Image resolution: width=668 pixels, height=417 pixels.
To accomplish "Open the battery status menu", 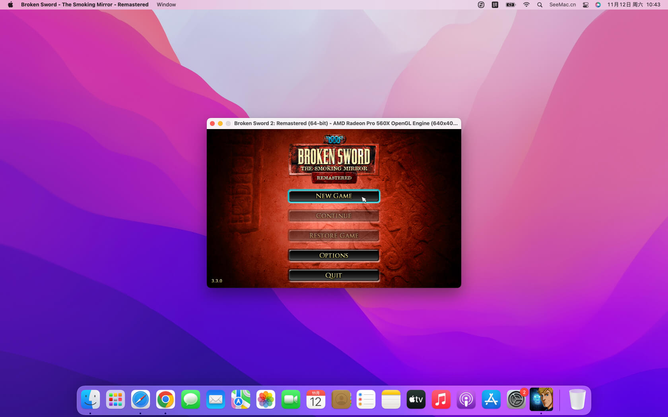I will 511,5.
